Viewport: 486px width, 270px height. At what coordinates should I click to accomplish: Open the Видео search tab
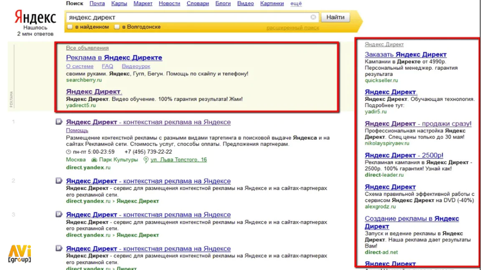point(245,3)
